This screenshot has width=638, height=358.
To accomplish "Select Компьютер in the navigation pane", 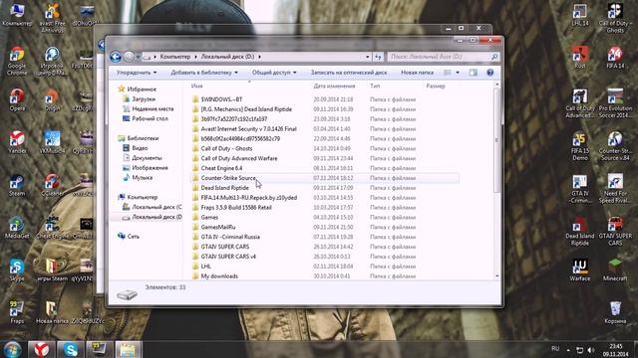I will click(x=142, y=197).
